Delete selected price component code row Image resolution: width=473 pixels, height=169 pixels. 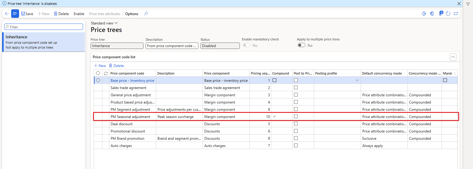click(116, 66)
